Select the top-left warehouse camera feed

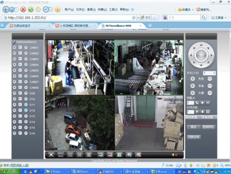[x=80, y=68]
